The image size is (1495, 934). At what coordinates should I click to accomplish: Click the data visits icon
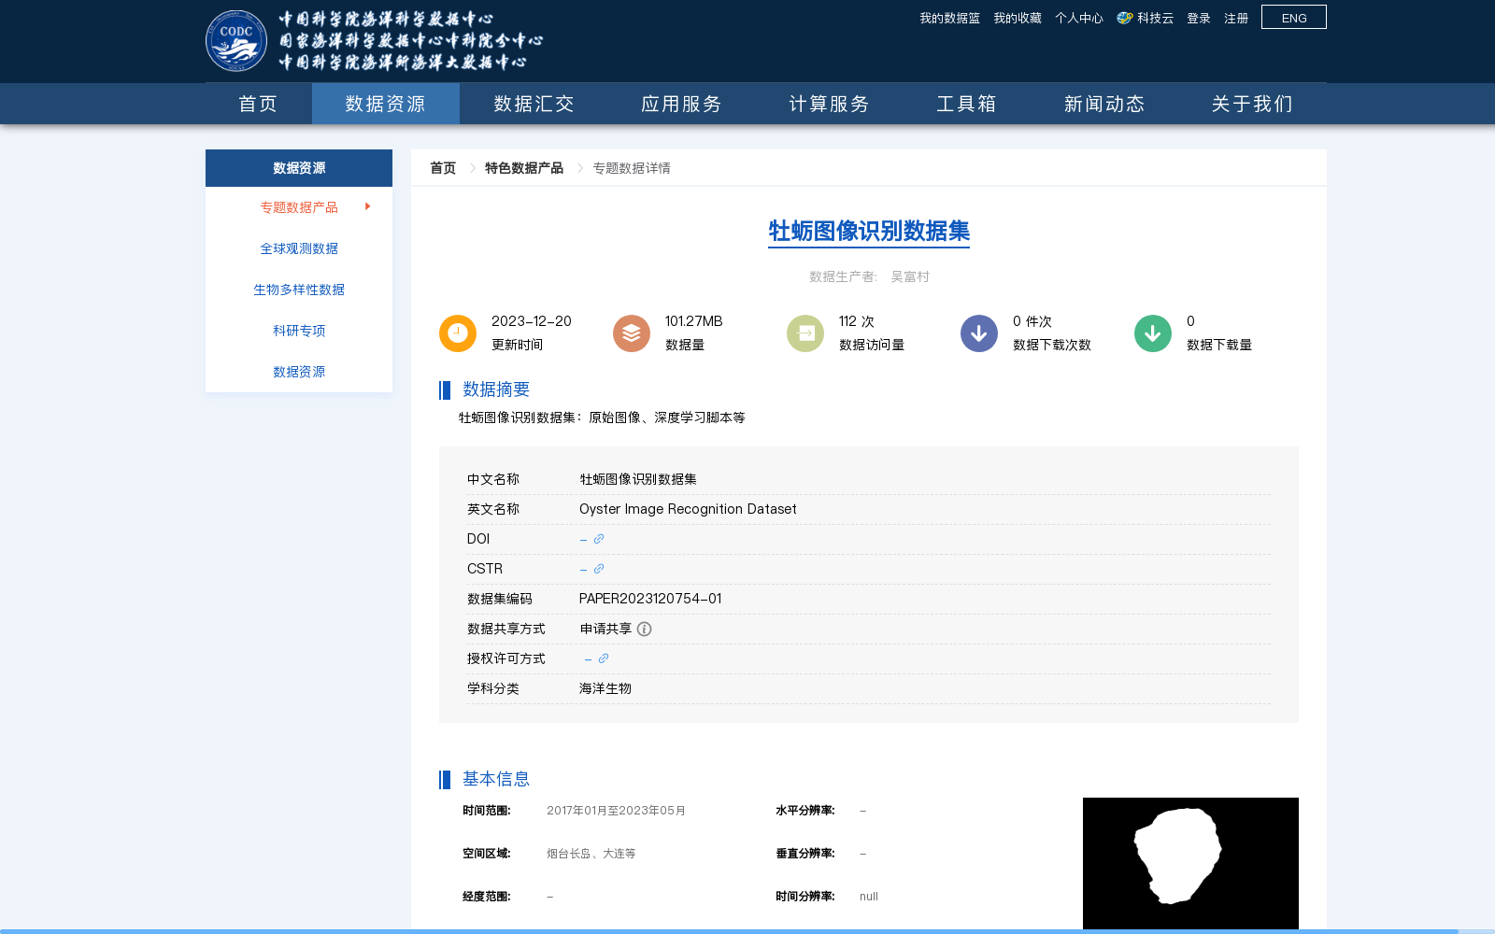coord(805,333)
